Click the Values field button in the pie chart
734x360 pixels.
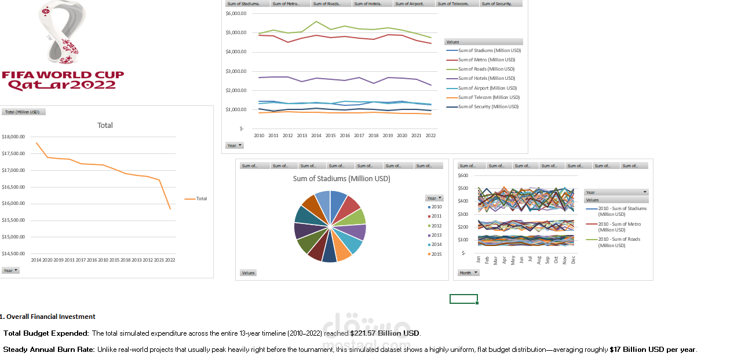pos(248,273)
